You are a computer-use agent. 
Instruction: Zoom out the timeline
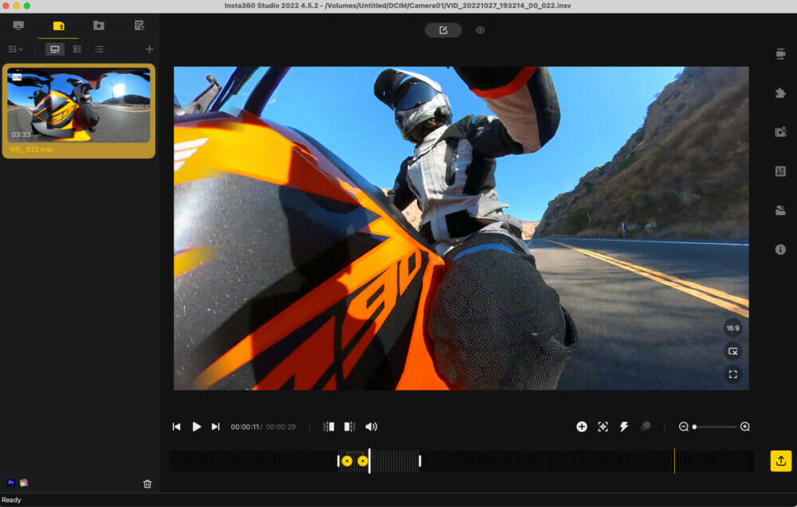click(683, 426)
